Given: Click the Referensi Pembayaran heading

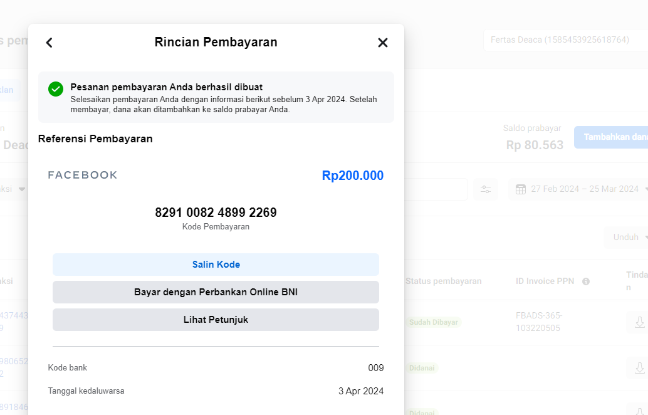Looking at the screenshot, I should coord(95,139).
